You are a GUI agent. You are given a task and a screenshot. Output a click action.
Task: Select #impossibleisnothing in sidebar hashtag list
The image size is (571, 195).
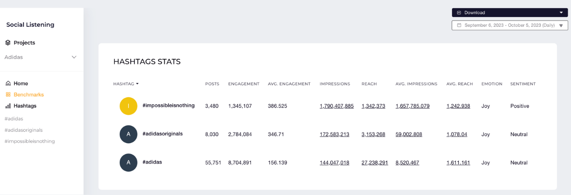(x=30, y=141)
